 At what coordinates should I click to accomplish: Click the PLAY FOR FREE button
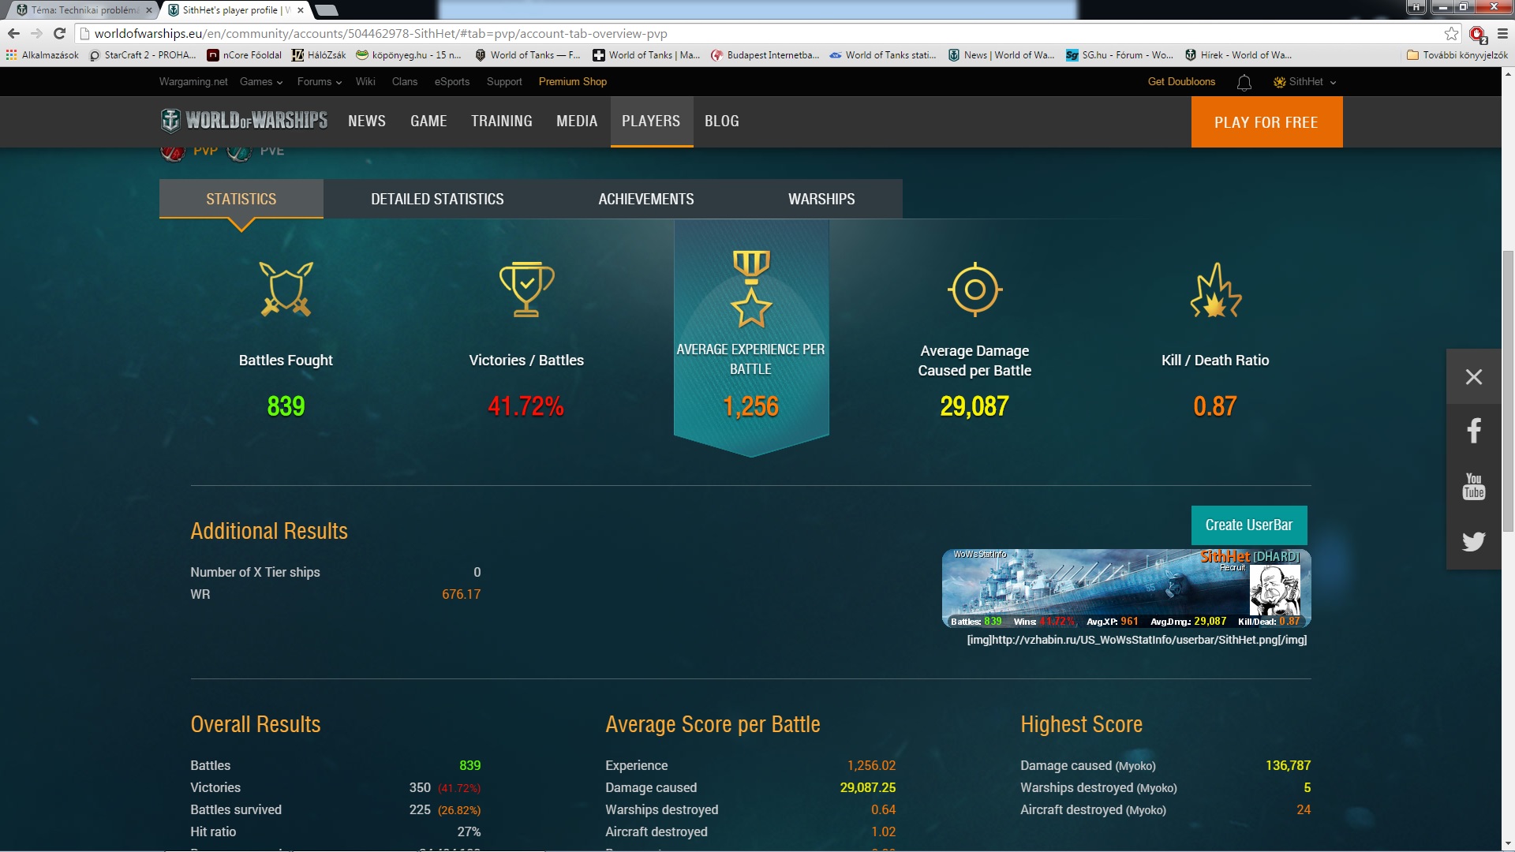(x=1266, y=122)
